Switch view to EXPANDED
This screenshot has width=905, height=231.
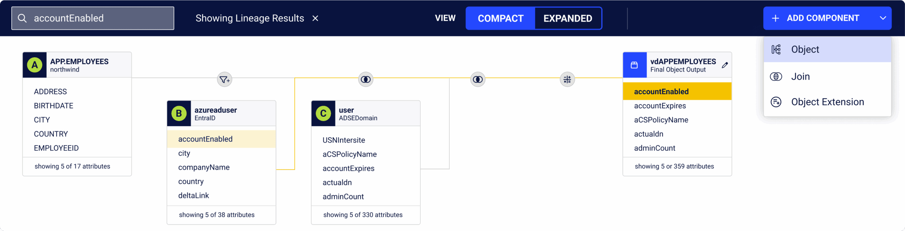[568, 18]
